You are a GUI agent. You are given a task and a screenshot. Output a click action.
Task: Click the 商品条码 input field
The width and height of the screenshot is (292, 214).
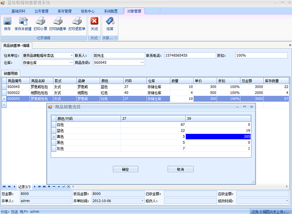pyautogui.click(x=117, y=63)
